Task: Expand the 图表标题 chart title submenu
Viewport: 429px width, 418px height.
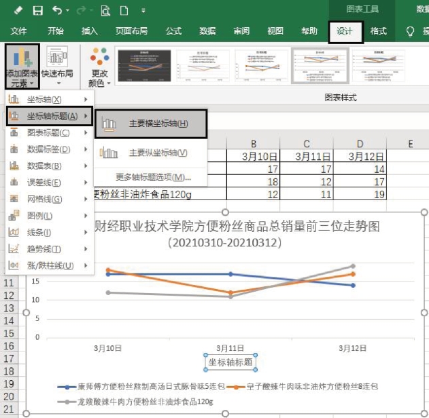Action: [49, 133]
